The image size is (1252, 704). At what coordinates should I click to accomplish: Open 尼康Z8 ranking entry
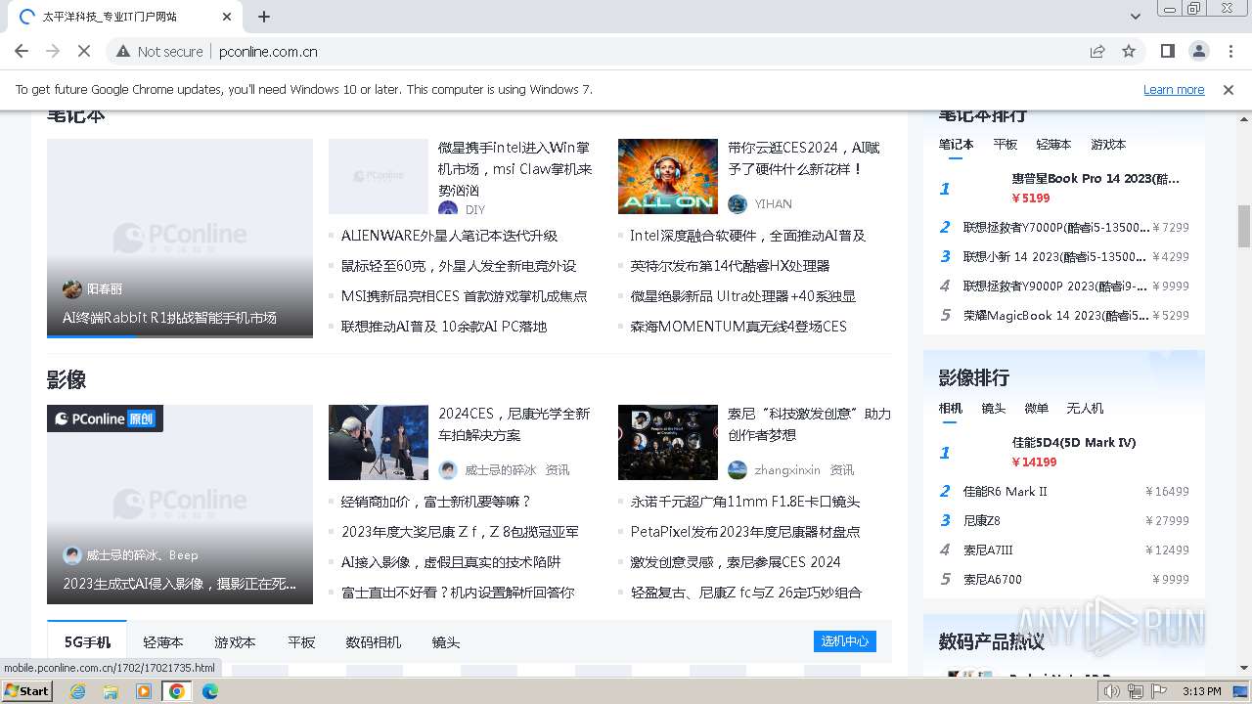point(981,520)
